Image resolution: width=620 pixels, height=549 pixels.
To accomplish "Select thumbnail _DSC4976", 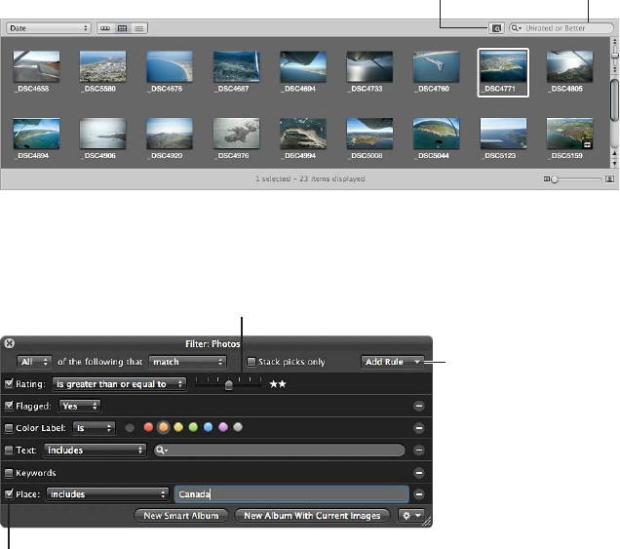I will pos(236,134).
